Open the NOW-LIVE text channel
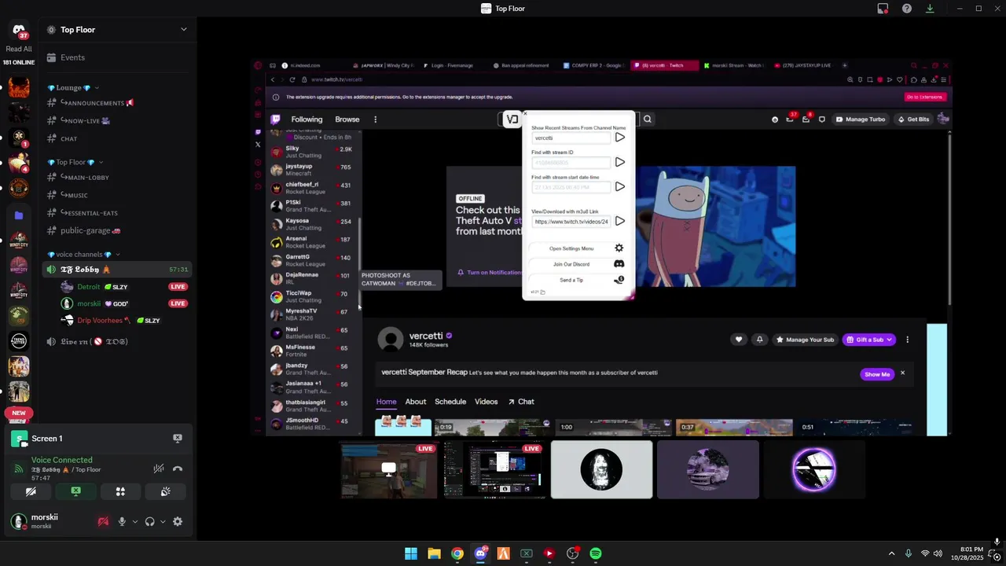The image size is (1006, 566). point(118,121)
